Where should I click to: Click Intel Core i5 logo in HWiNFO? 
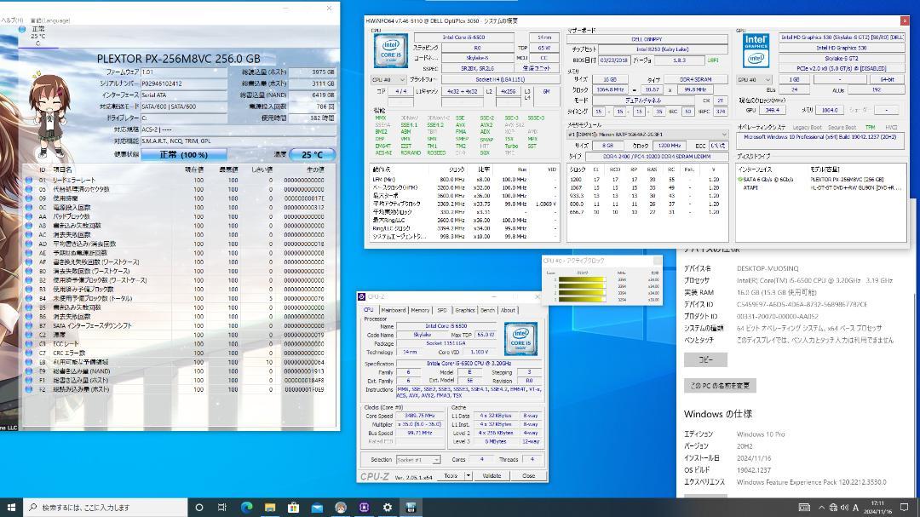pyautogui.click(x=391, y=51)
